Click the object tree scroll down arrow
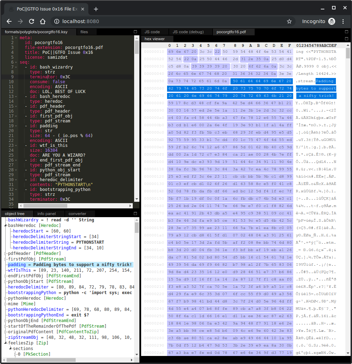Viewport: 352px width, 364px height. pyautogui.click(x=137, y=355)
